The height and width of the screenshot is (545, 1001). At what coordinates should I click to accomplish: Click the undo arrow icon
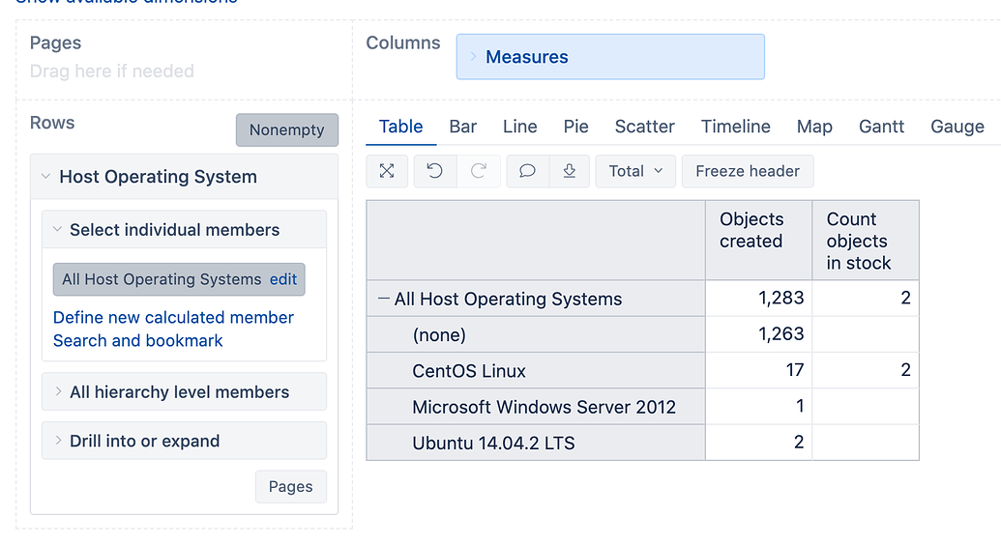pos(435,171)
